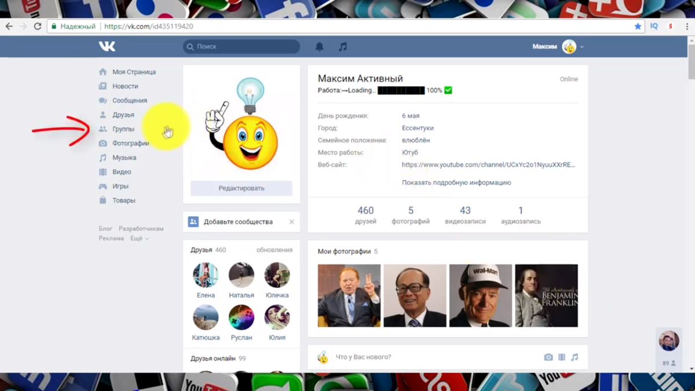
Task: Open the 43 видеозаписи counter
Action: (x=465, y=215)
